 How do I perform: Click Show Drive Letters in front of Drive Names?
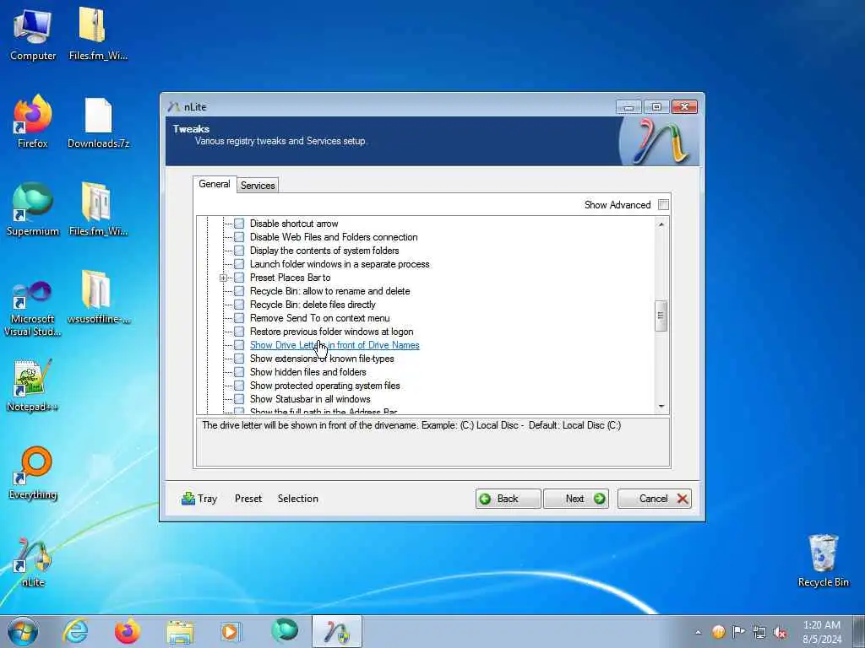335,345
